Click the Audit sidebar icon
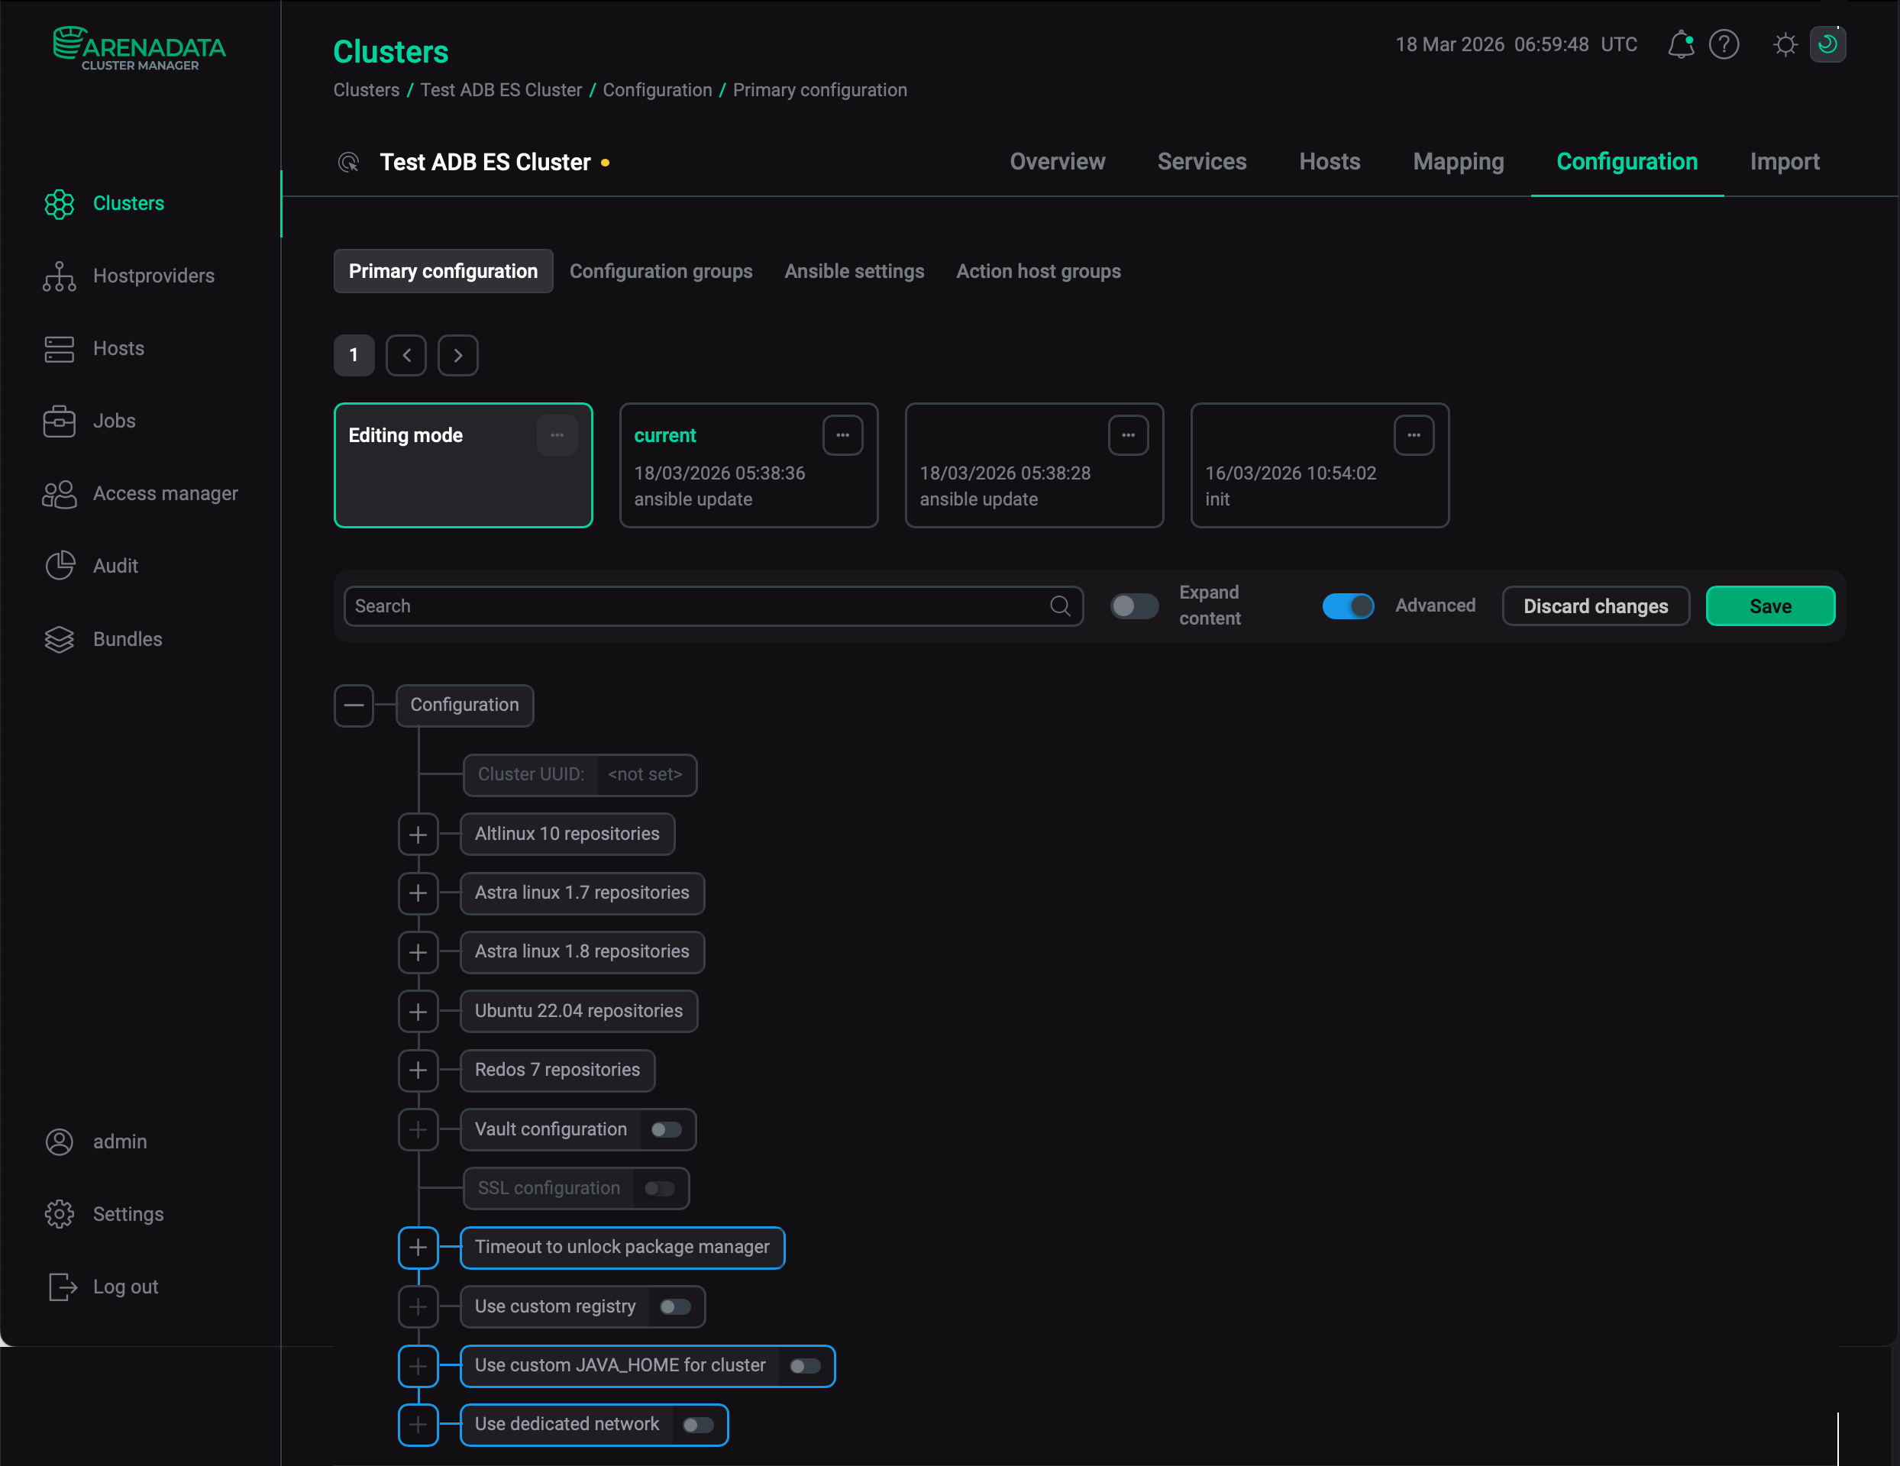The height and width of the screenshot is (1466, 1900). (59, 566)
